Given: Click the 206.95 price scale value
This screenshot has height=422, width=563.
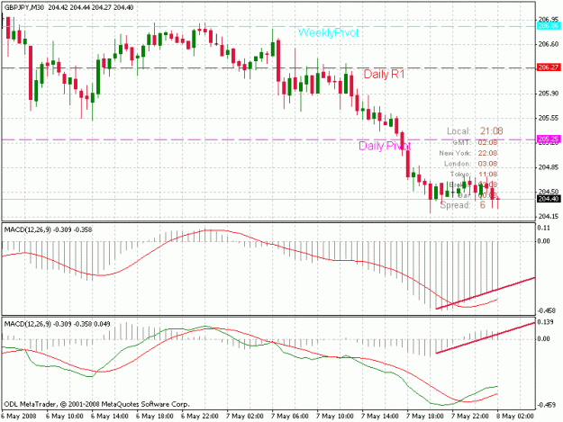Looking at the screenshot, I should click(549, 20).
